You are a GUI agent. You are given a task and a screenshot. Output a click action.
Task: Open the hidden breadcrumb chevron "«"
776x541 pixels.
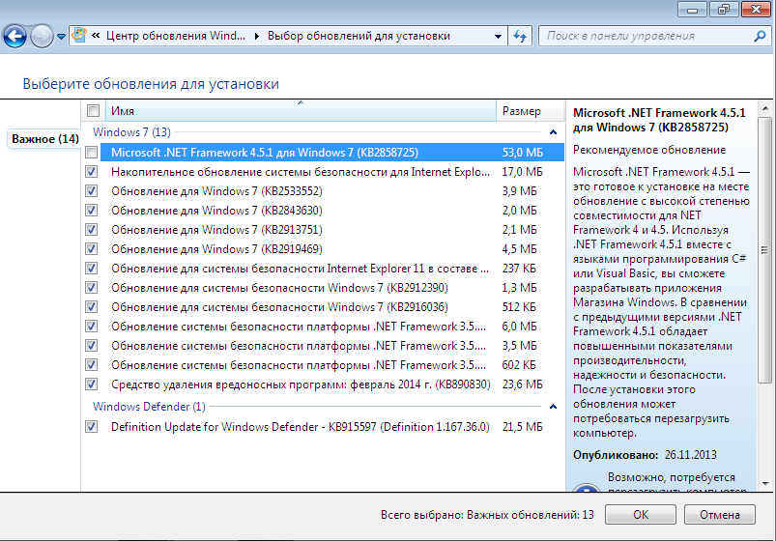[x=96, y=36]
